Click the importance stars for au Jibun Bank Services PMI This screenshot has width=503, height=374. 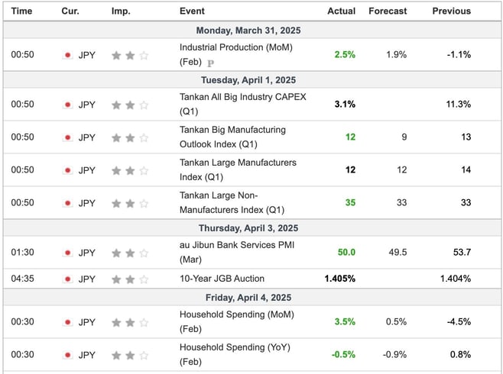click(130, 253)
